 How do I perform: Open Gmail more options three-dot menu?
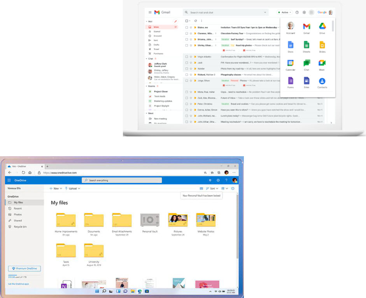click(202, 21)
